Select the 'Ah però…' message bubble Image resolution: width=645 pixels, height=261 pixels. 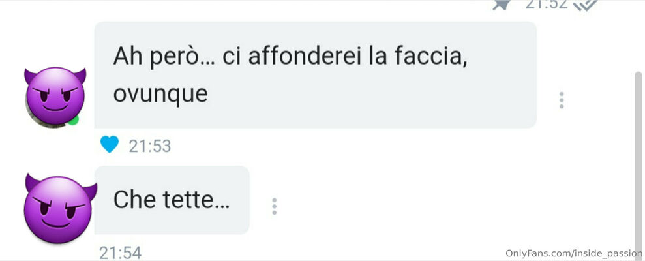pos(316,74)
